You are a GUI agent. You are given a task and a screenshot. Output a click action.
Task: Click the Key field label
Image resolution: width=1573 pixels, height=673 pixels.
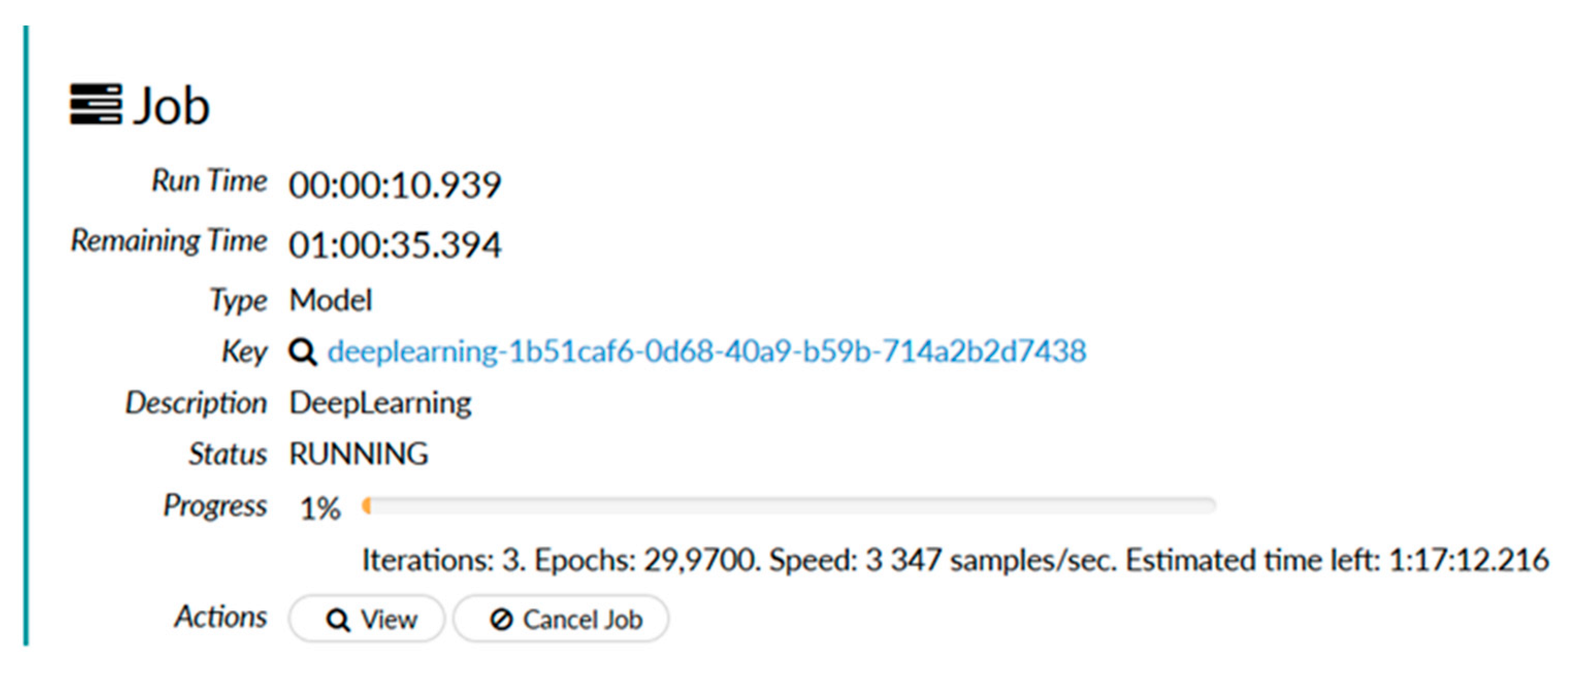point(244,352)
